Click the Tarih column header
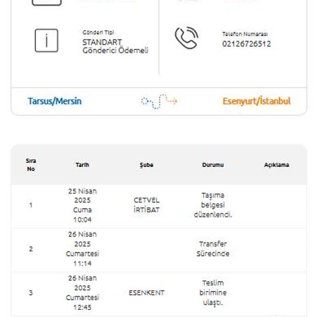This screenshot has height=317, width=317. (x=82, y=165)
